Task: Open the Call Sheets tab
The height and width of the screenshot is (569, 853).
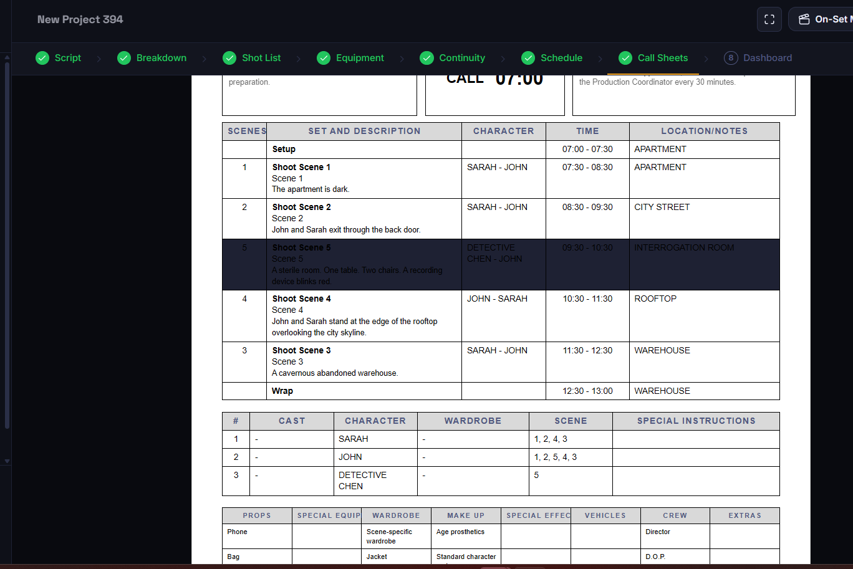Action: pos(662,58)
